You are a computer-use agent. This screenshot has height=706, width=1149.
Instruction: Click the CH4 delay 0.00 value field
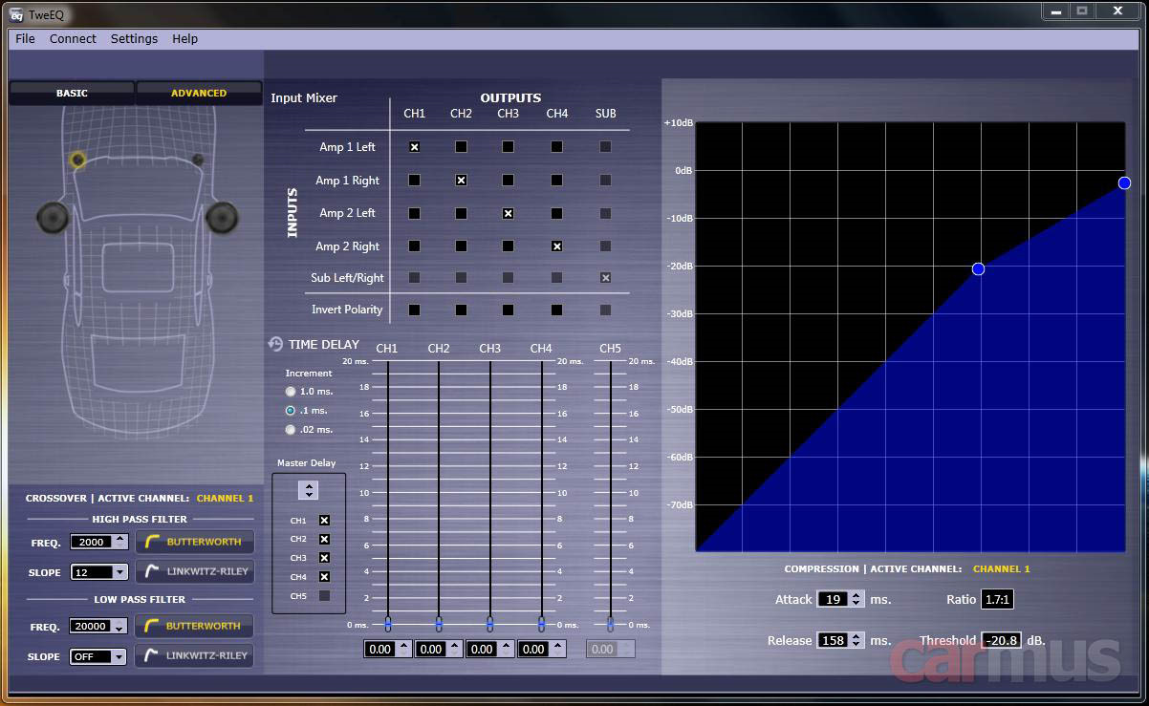coord(533,649)
